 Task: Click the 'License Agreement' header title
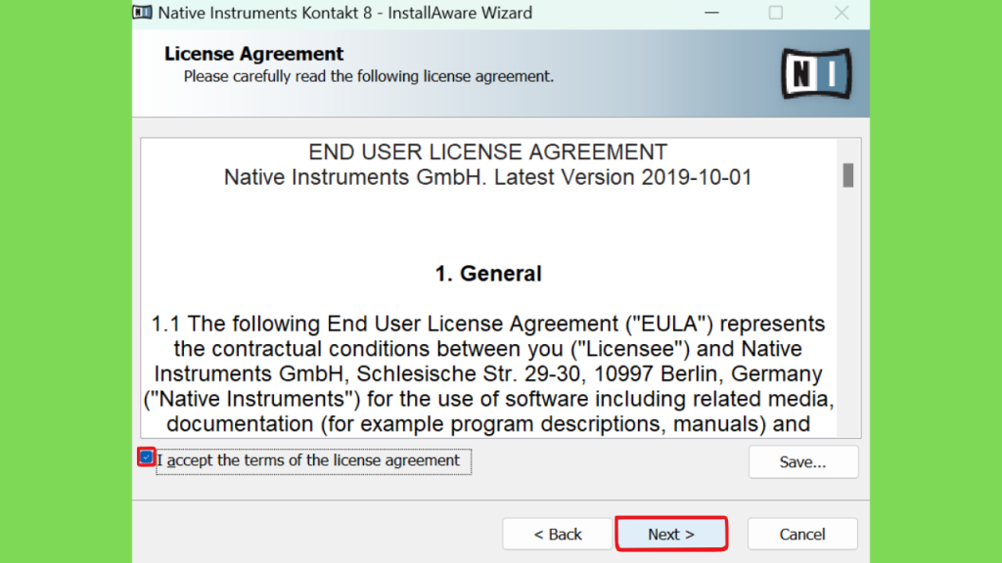[x=253, y=54]
